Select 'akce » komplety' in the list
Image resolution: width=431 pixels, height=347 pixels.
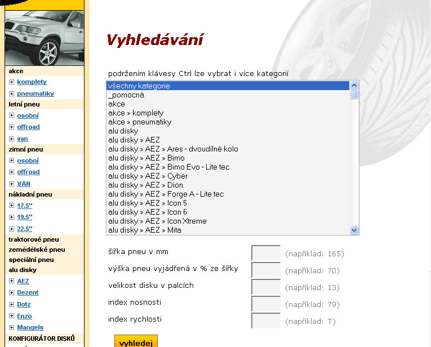(228, 113)
